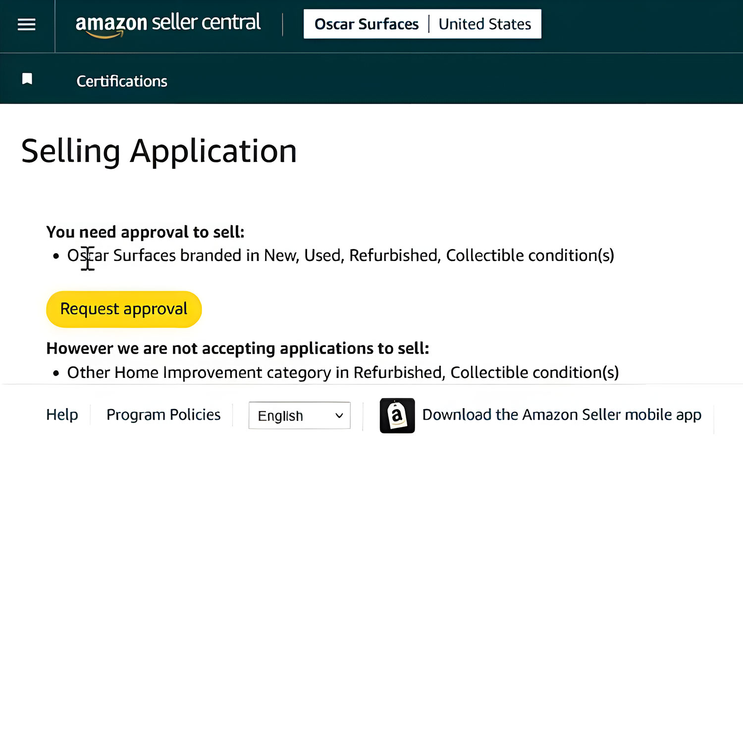Click the Amazon Seller mobile app icon
Screen dimensions: 743x743
[396, 416]
